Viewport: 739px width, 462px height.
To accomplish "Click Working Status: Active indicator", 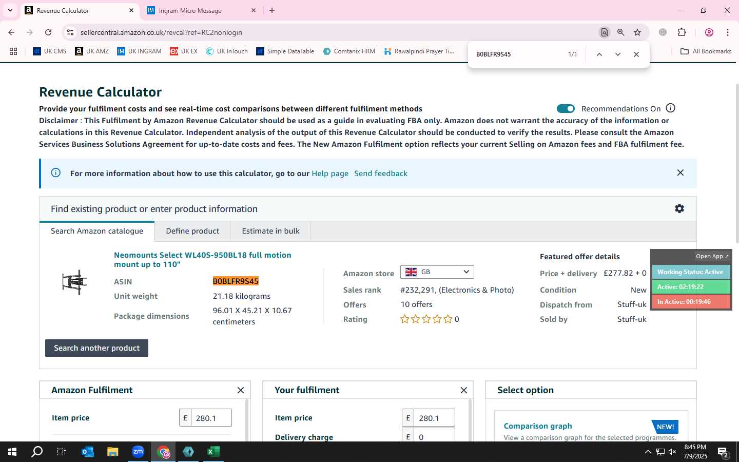I will point(691,272).
